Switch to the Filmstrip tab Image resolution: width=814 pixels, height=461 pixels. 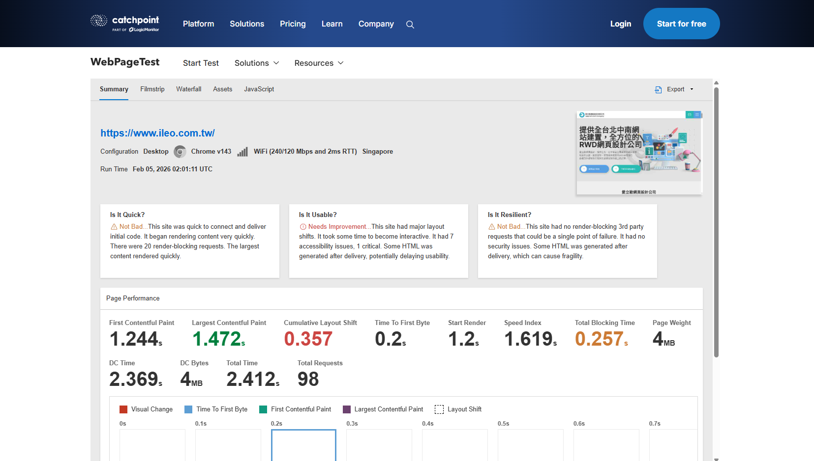point(152,89)
